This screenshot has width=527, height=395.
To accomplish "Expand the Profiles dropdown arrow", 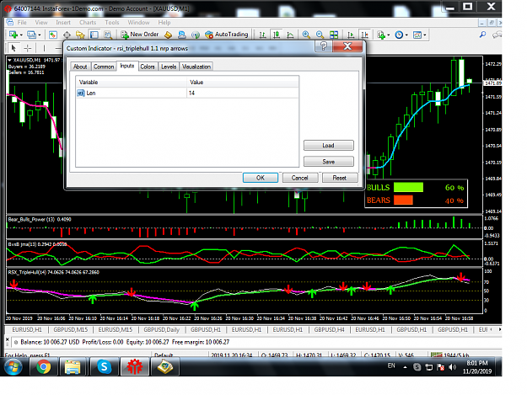I will tap(40, 35).
